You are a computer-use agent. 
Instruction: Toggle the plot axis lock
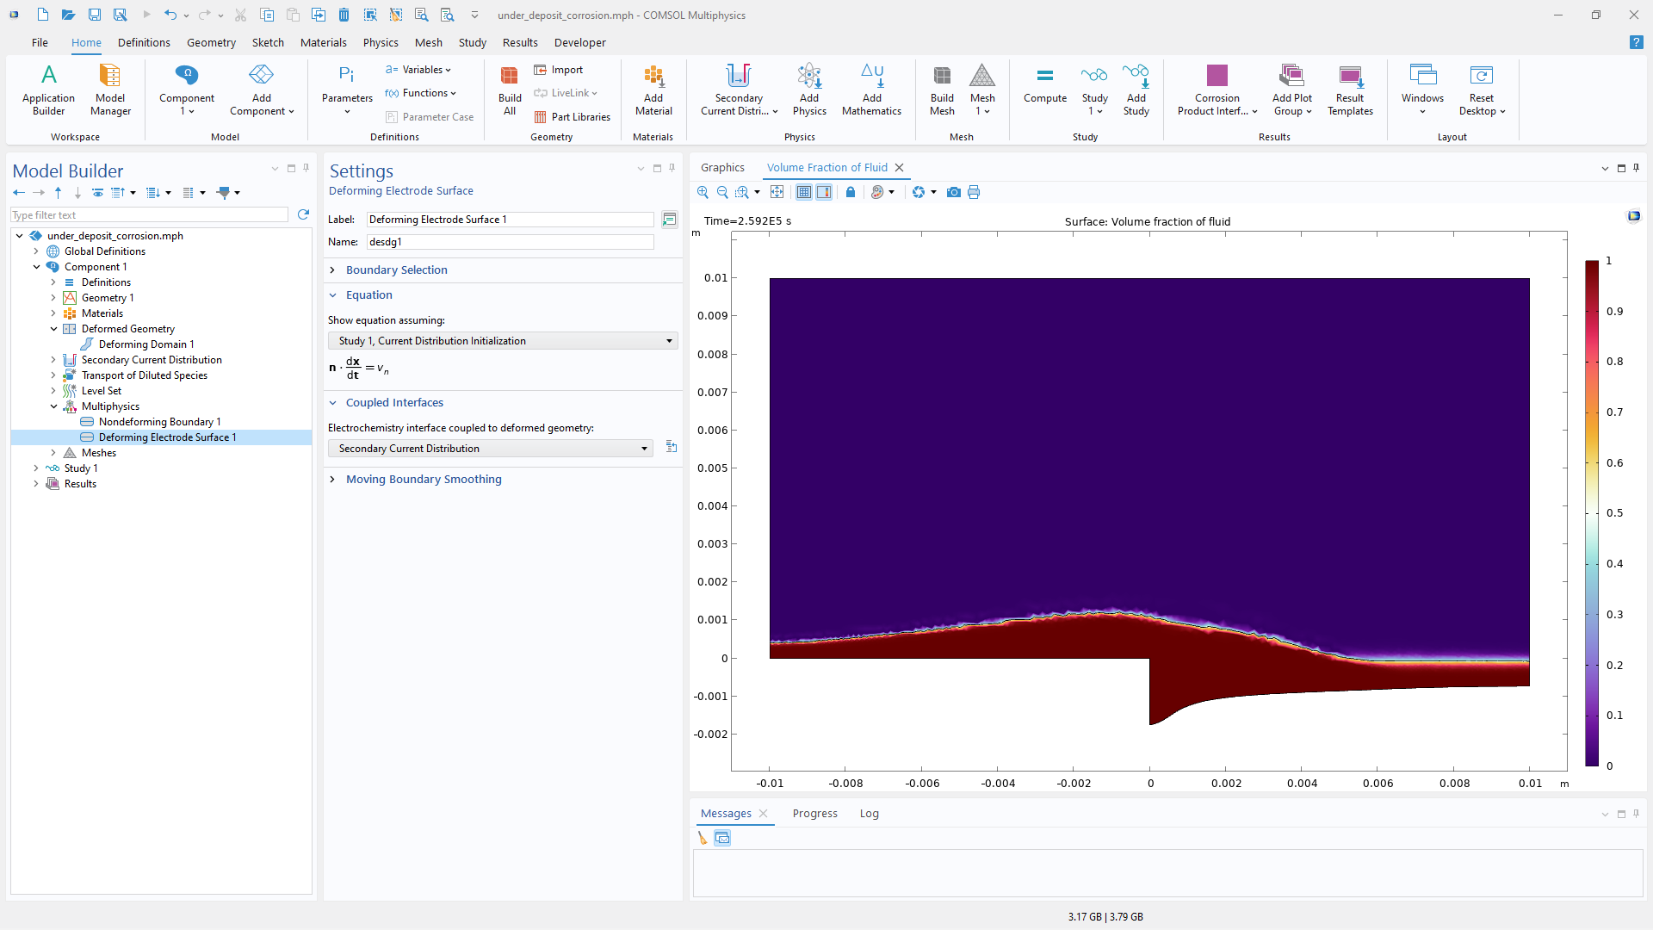(851, 192)
